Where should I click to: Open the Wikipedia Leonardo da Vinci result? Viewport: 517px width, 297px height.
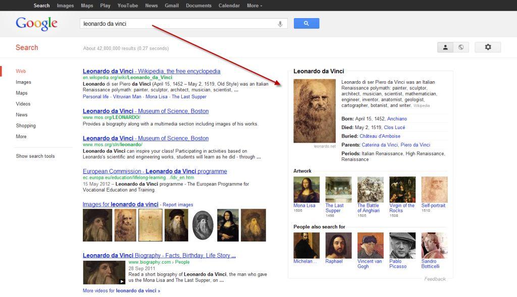point(151,71)
